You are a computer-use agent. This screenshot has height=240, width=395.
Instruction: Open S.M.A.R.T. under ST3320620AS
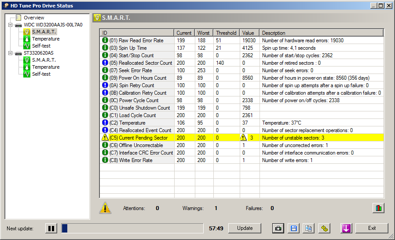tap(44, 60)
